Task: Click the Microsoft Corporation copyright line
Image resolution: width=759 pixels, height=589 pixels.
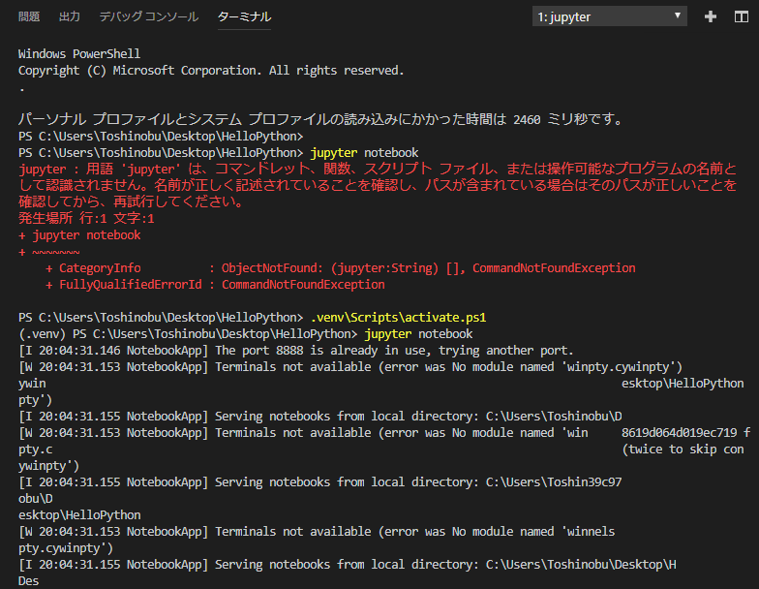Action: tap(211, 71)
